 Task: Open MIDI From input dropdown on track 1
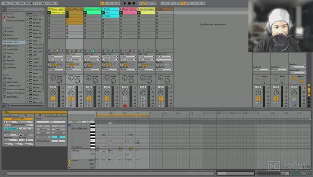coord(56,57)
